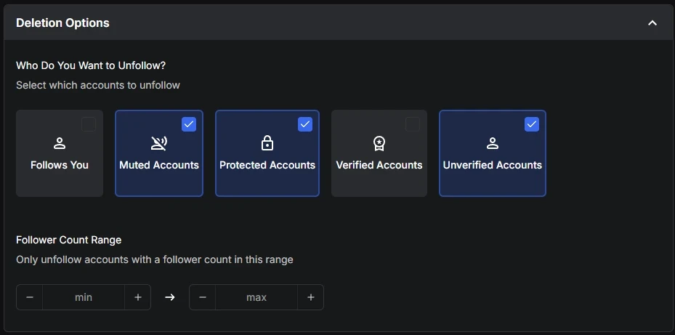Select the Unverified Accounts label
This screenshot has height=335, width=675.
493,165
